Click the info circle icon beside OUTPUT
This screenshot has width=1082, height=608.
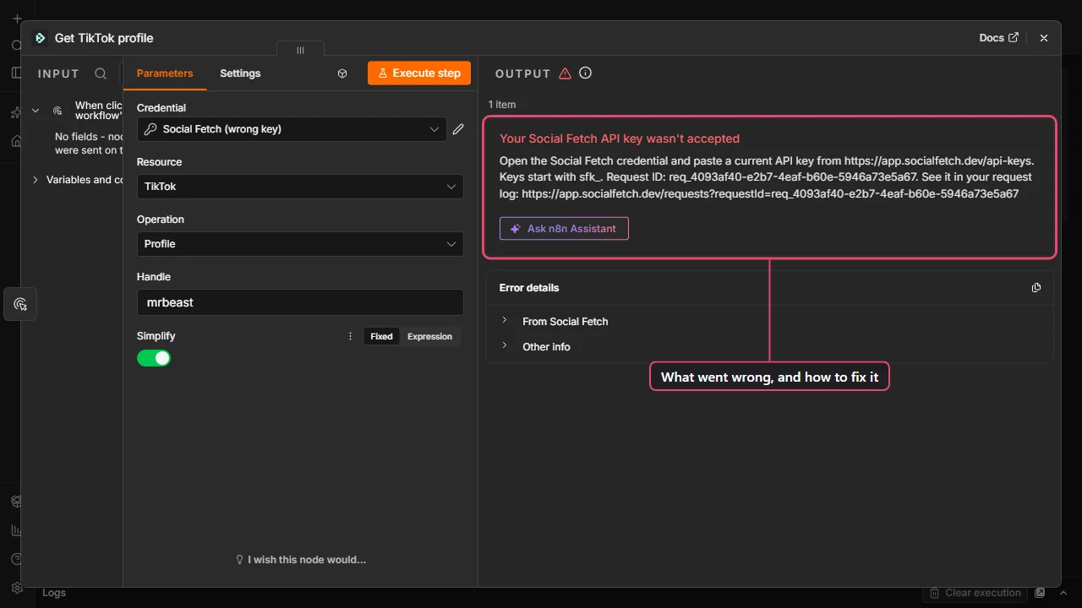[585, 73]
